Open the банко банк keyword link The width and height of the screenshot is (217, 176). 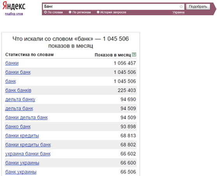pyautogui.click(x=18, y=126)
